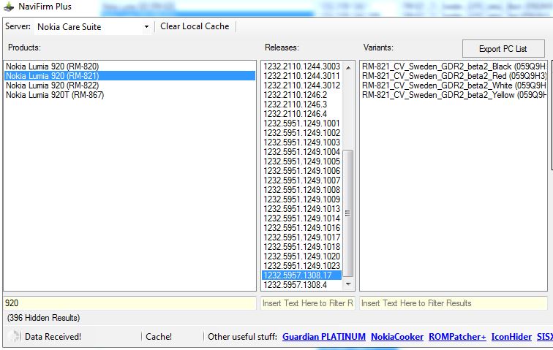Screen dimensions: 553x350
Task: Select Nokia Lumia 920 (RM-821) product
Action: 129,76
